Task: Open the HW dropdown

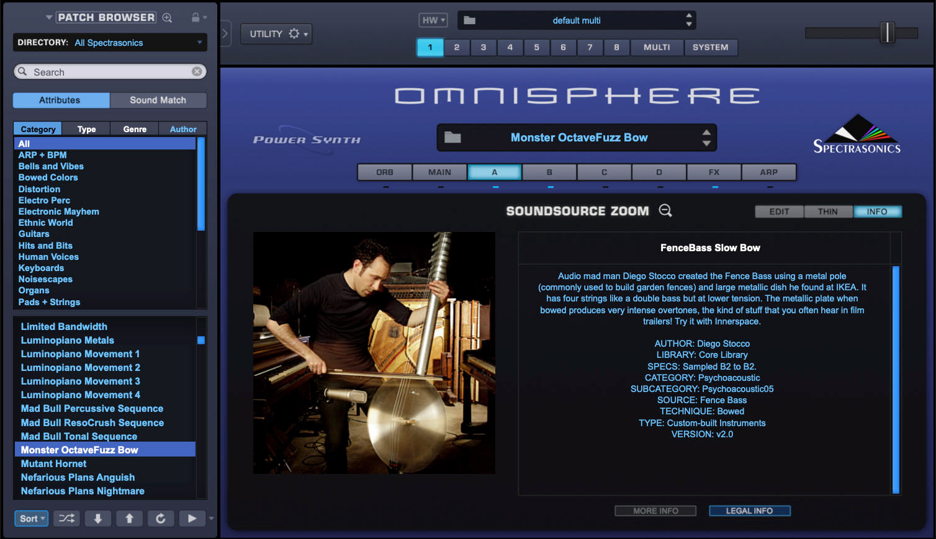Action: point(433,20)
